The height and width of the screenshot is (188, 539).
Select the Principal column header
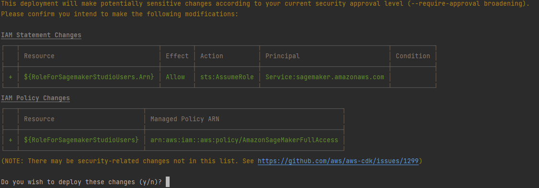283,56
